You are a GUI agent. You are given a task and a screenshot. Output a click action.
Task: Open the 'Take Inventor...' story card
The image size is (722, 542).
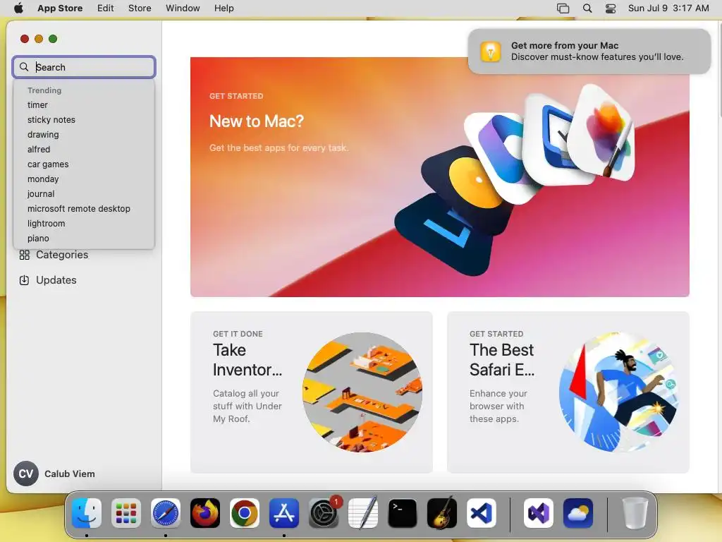pos(311,392)
